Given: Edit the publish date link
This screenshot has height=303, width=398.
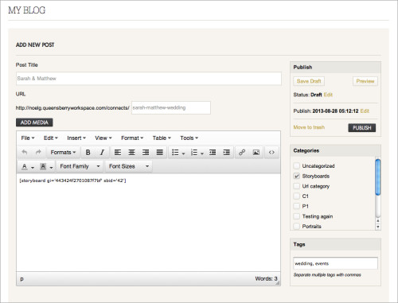Looking at the screenshot, I should pyautogui.click(x=365, y=111).
